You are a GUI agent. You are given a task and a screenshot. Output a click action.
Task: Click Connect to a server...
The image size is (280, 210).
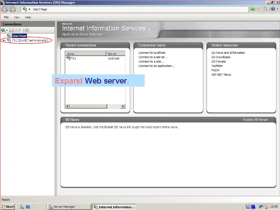(x=153, y=57)
